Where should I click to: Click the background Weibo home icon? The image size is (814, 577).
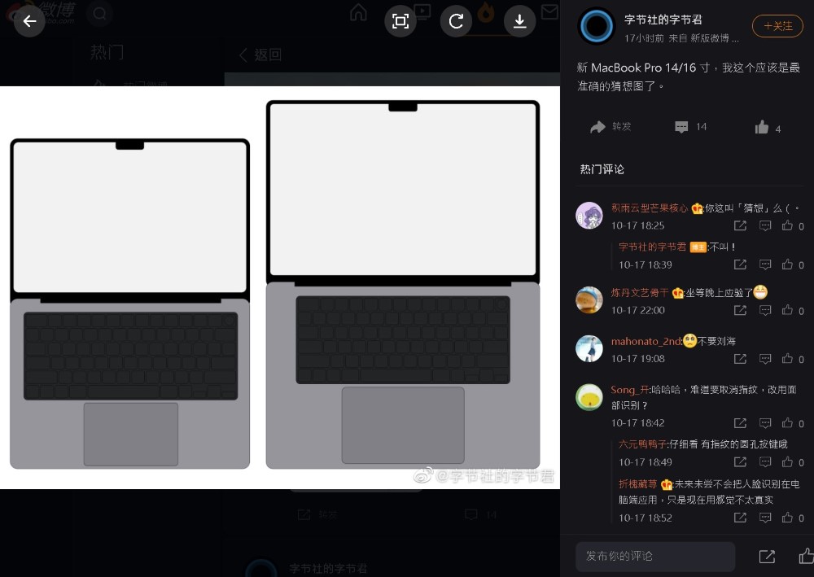pos(358,12)
